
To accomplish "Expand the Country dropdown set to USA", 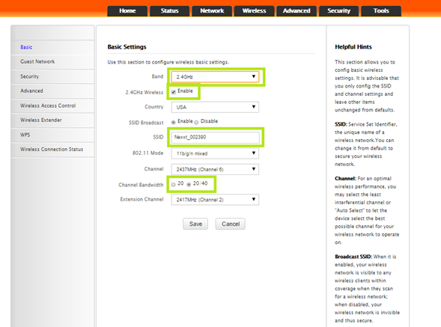I will 215,107.
